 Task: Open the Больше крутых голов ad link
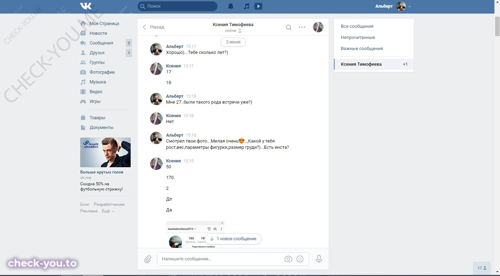click(102, 172)
